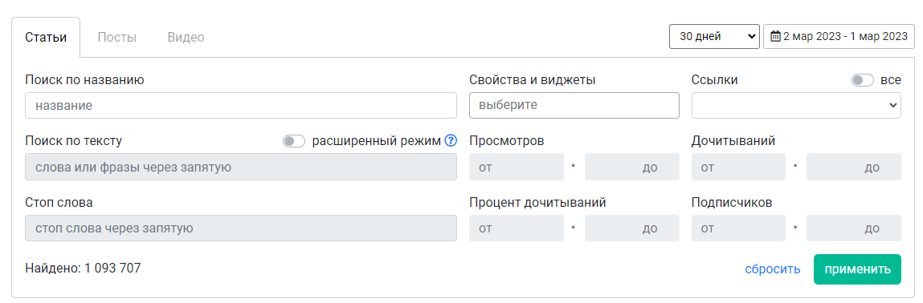Viewport: 923px width, 303px height.
Task: Click the Стоп слова input field
Action: click(241, 228)
